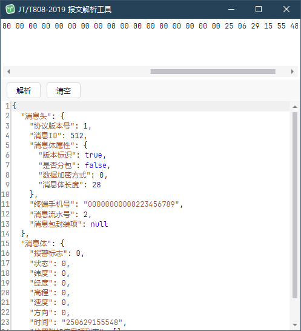
Task: Click the green app icon in title bar
Action: coord(10,9)
